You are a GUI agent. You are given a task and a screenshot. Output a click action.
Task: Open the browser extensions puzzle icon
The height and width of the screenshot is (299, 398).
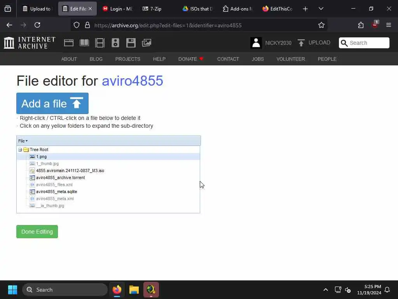pos(361,25)
